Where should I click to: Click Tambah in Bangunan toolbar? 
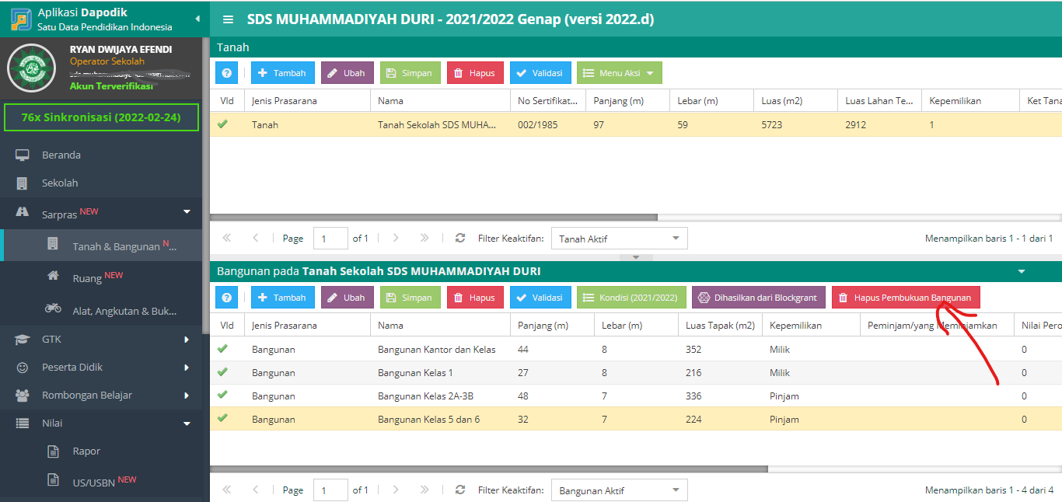pos(283,298)
